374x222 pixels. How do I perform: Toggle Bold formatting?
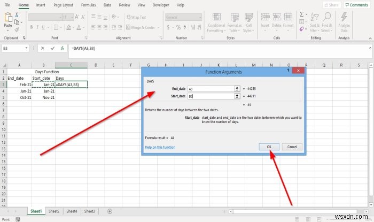32,27
